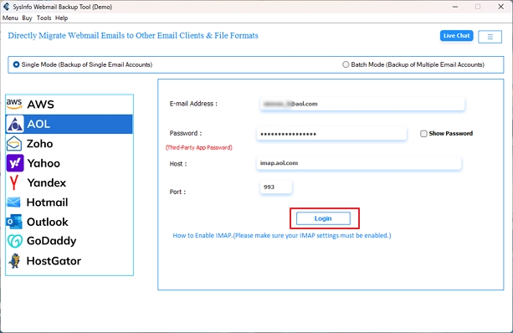The height and width of the screenshot is (333, 513).
Task: Select the Yahoo text in provider list
Action: tap(44, 163)
